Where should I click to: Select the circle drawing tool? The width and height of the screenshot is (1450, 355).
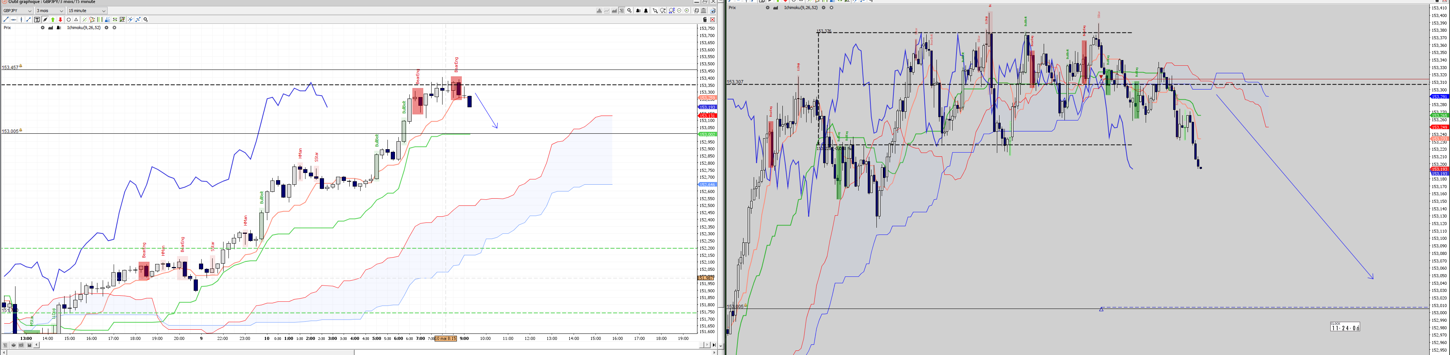pyautogui.click(x=69, y=20)
